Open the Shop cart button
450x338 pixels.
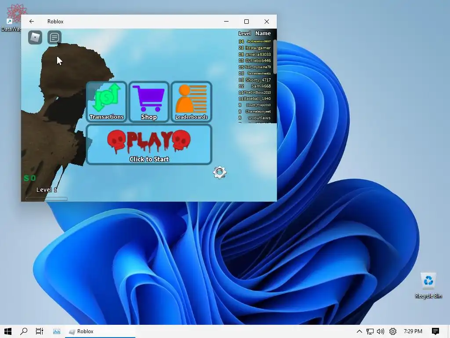(149, 102)
